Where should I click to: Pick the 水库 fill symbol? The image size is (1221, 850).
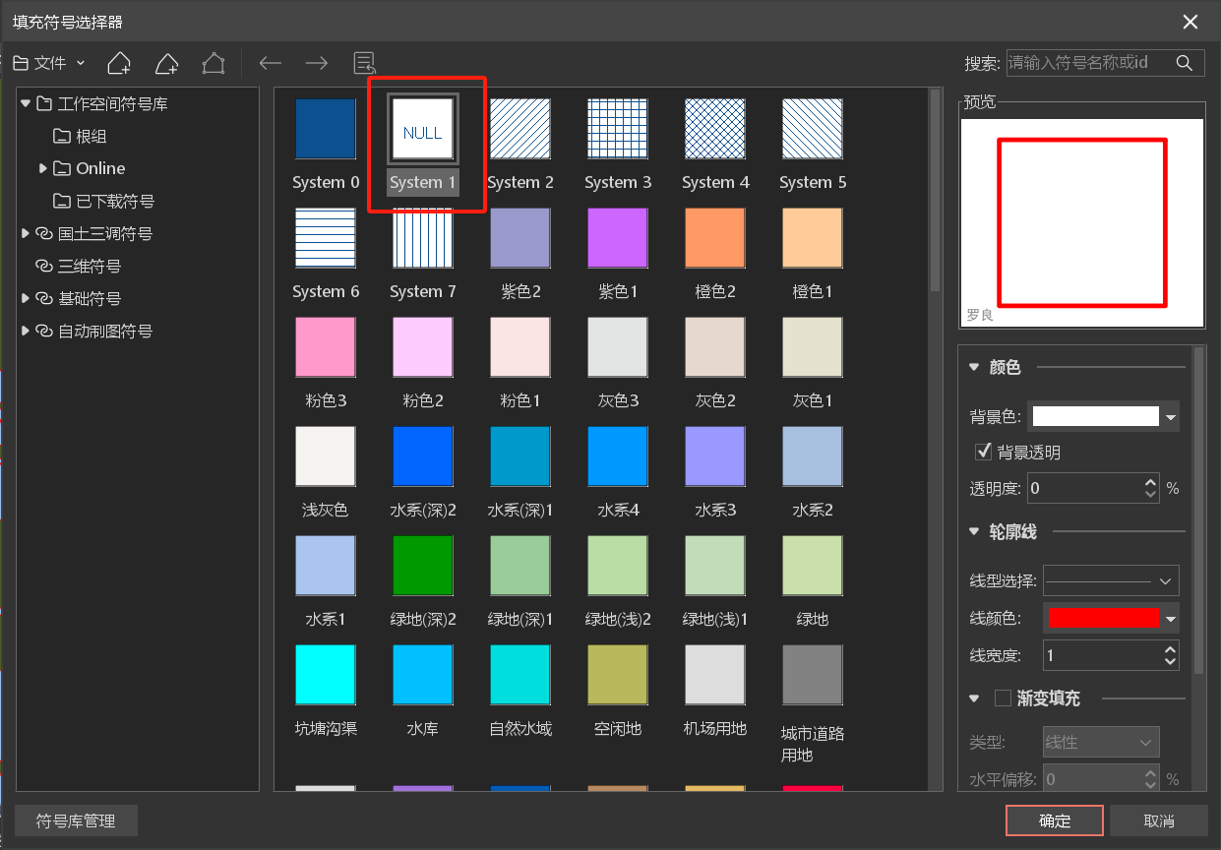pyautogui.click(x=423, y=675)
